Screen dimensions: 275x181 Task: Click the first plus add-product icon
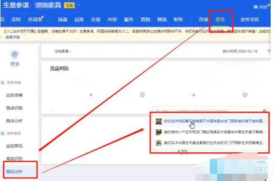[x=91, y=95]
